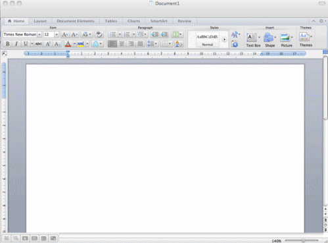Open font color dropdown arrow

point(74,44)
